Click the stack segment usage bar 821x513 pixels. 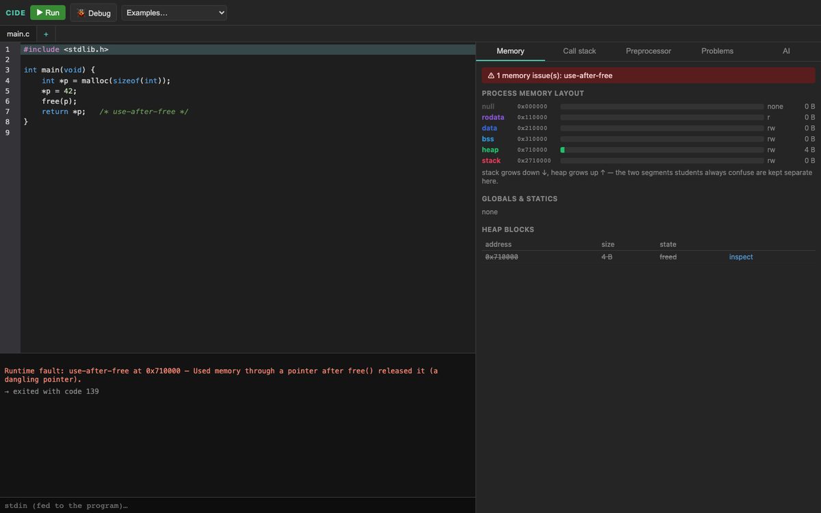coord(662,161)
